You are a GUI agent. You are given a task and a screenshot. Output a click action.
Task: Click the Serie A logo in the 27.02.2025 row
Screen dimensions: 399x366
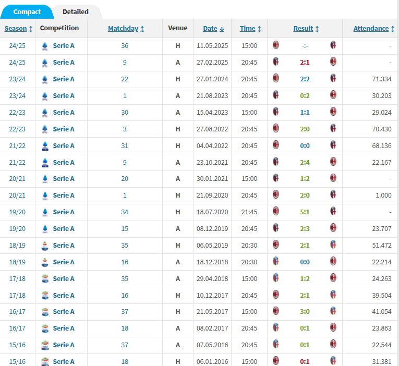tap(45, 63)
